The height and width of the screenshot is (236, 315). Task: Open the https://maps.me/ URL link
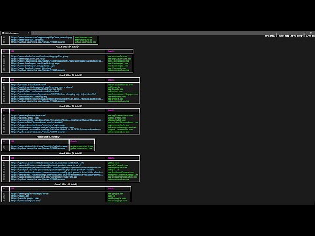pyautogui.click(x=20, y=196)
